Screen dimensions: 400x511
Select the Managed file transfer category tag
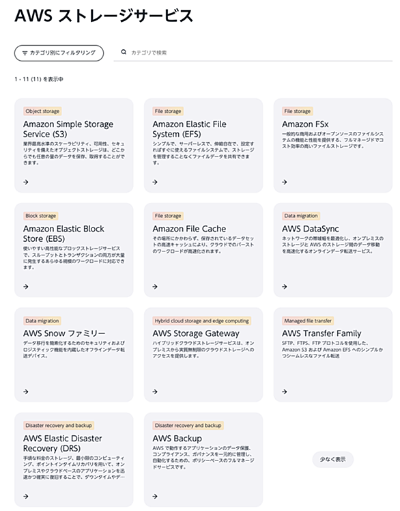pyautogui.click(x=308, y=320)
